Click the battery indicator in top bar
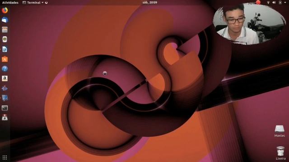Image resolution: width=289 pixels, height=162 pixels. pos(280,2)
